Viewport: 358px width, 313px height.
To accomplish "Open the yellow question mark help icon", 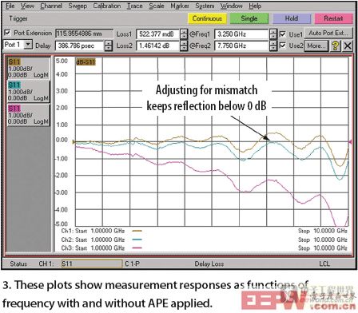I will [335, 46].
